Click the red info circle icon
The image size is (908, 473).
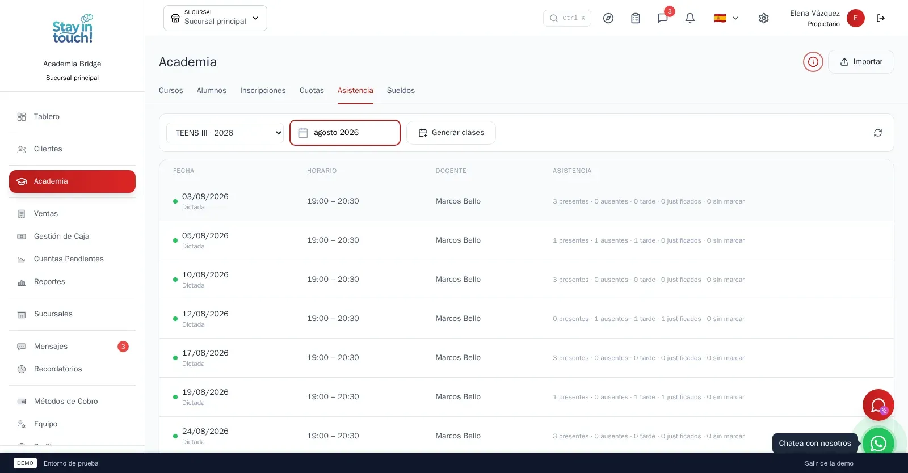[x=813, y=62]
